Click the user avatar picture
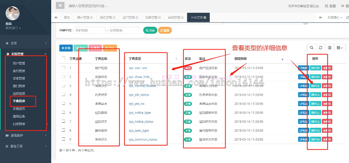The width and height of the screenshot is (349, 163). 12,13
